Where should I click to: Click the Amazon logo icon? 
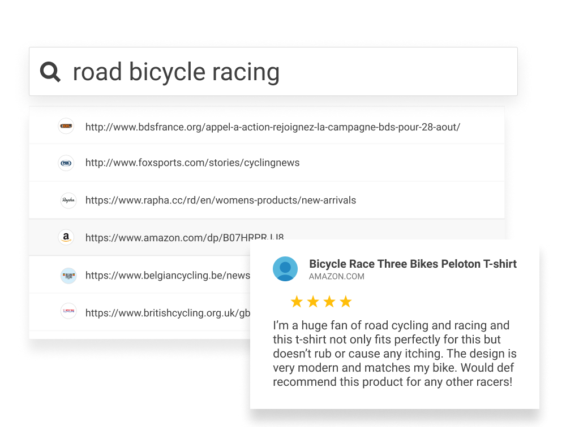tap(66, 238)
